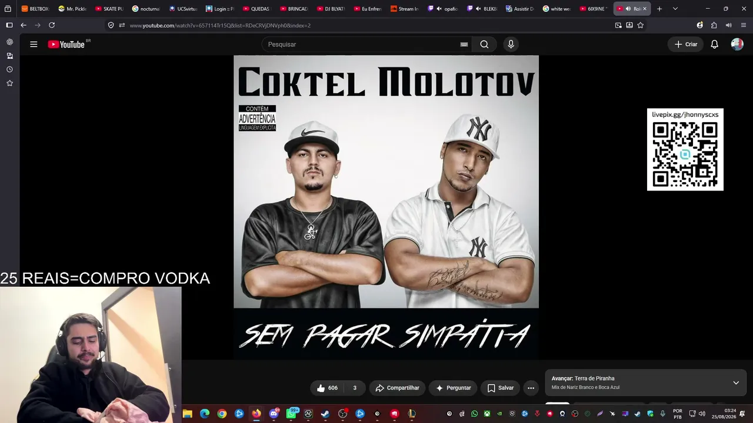Open history clock icon in sidebar
Viewport: 753px width, 423px height.
(9, 69)
